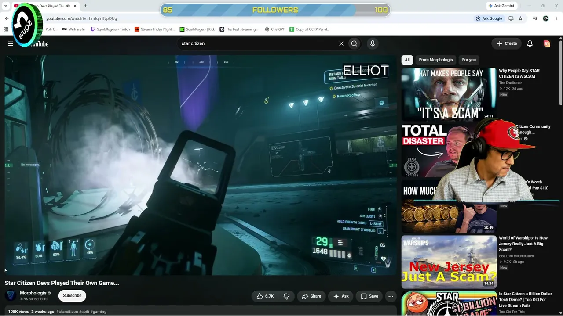Click the Create button

[x=507, y=43]
